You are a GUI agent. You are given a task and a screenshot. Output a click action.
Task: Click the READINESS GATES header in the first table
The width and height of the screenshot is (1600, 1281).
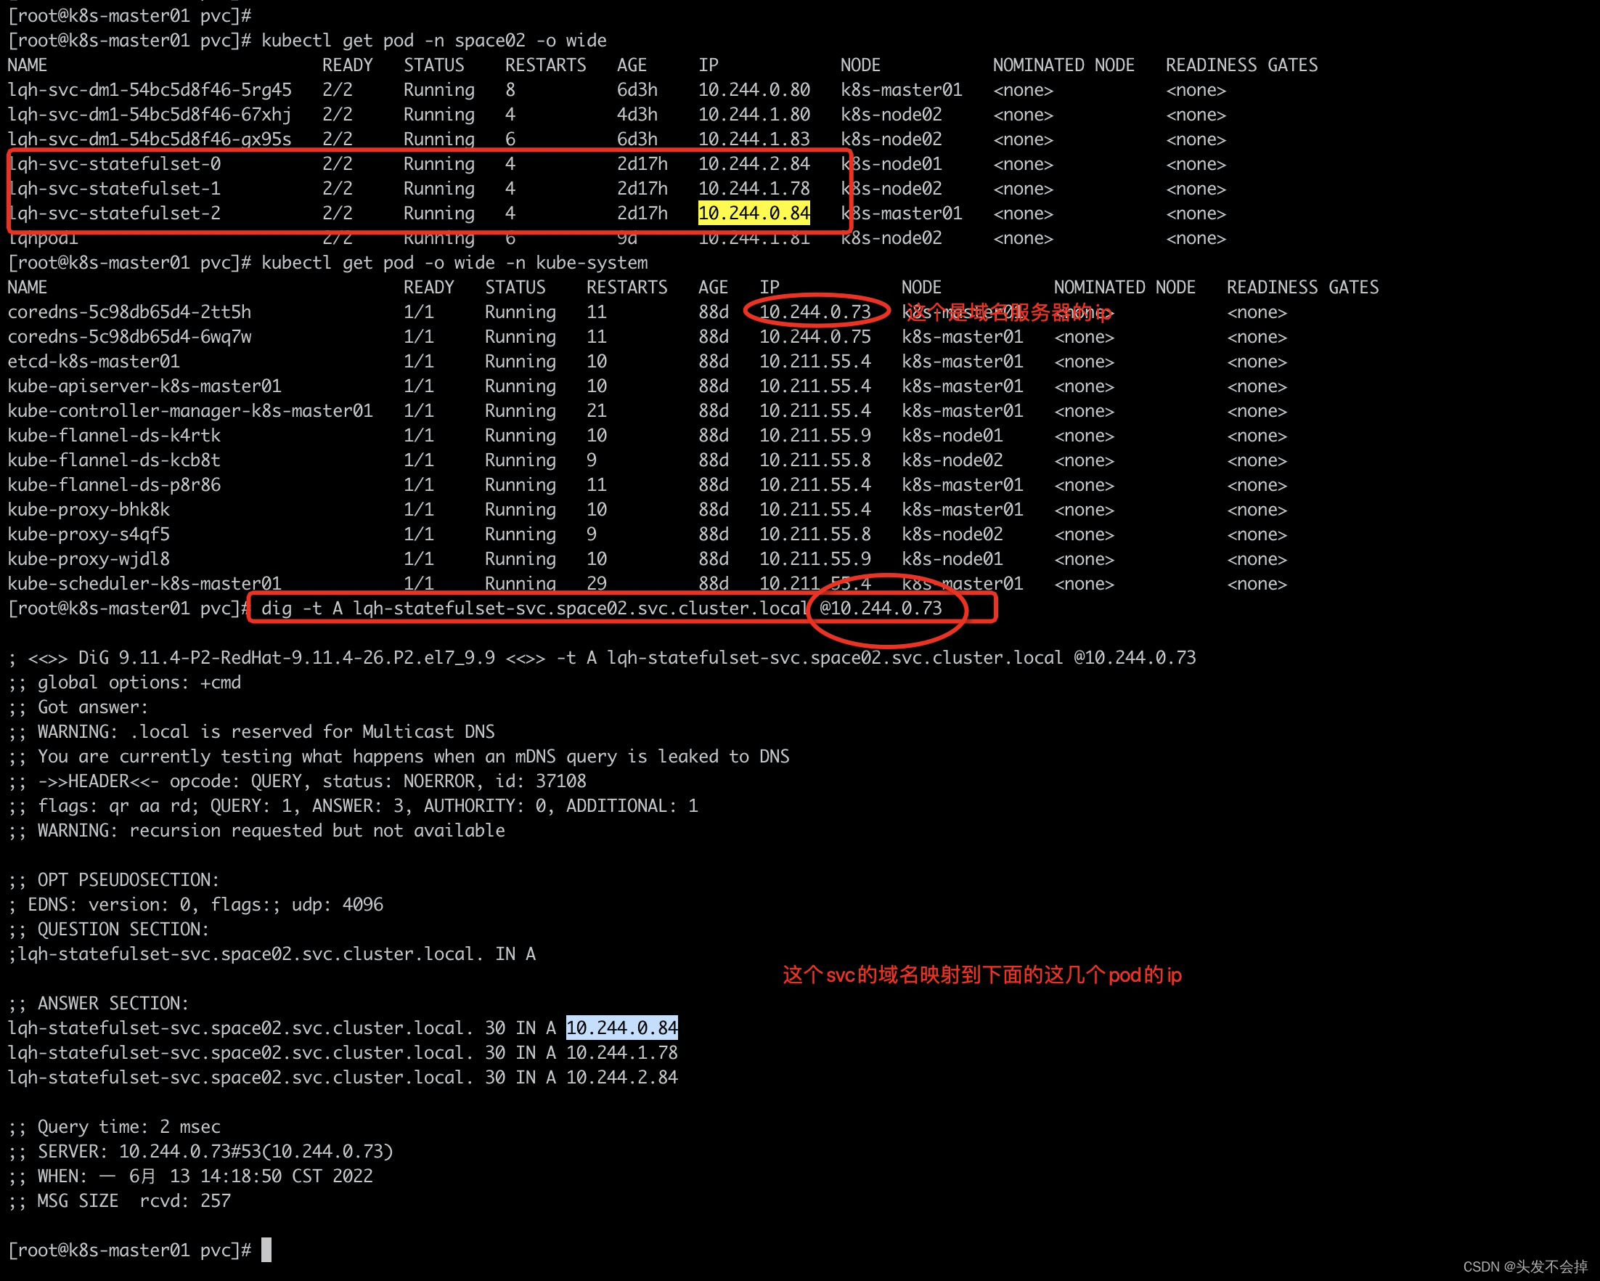[1241, 65]
